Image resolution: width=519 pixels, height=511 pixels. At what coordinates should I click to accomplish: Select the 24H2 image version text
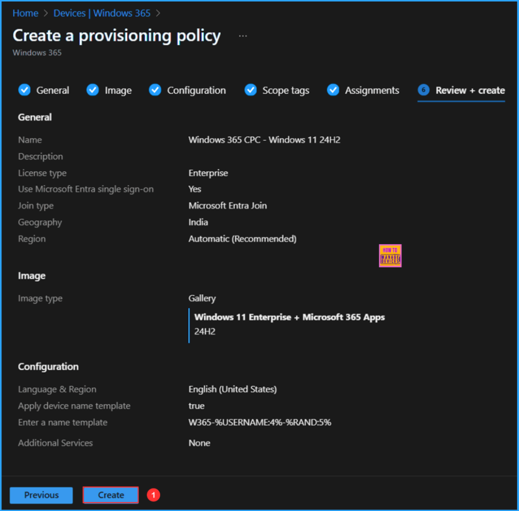(x=205, y=331)
